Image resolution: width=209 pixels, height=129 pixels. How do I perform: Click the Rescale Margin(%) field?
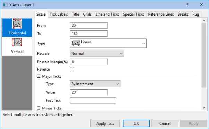coord(89,62)
